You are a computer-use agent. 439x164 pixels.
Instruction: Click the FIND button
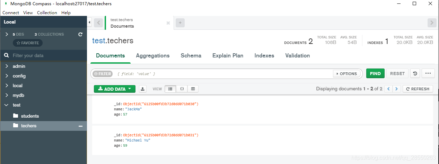click(375, 73)
